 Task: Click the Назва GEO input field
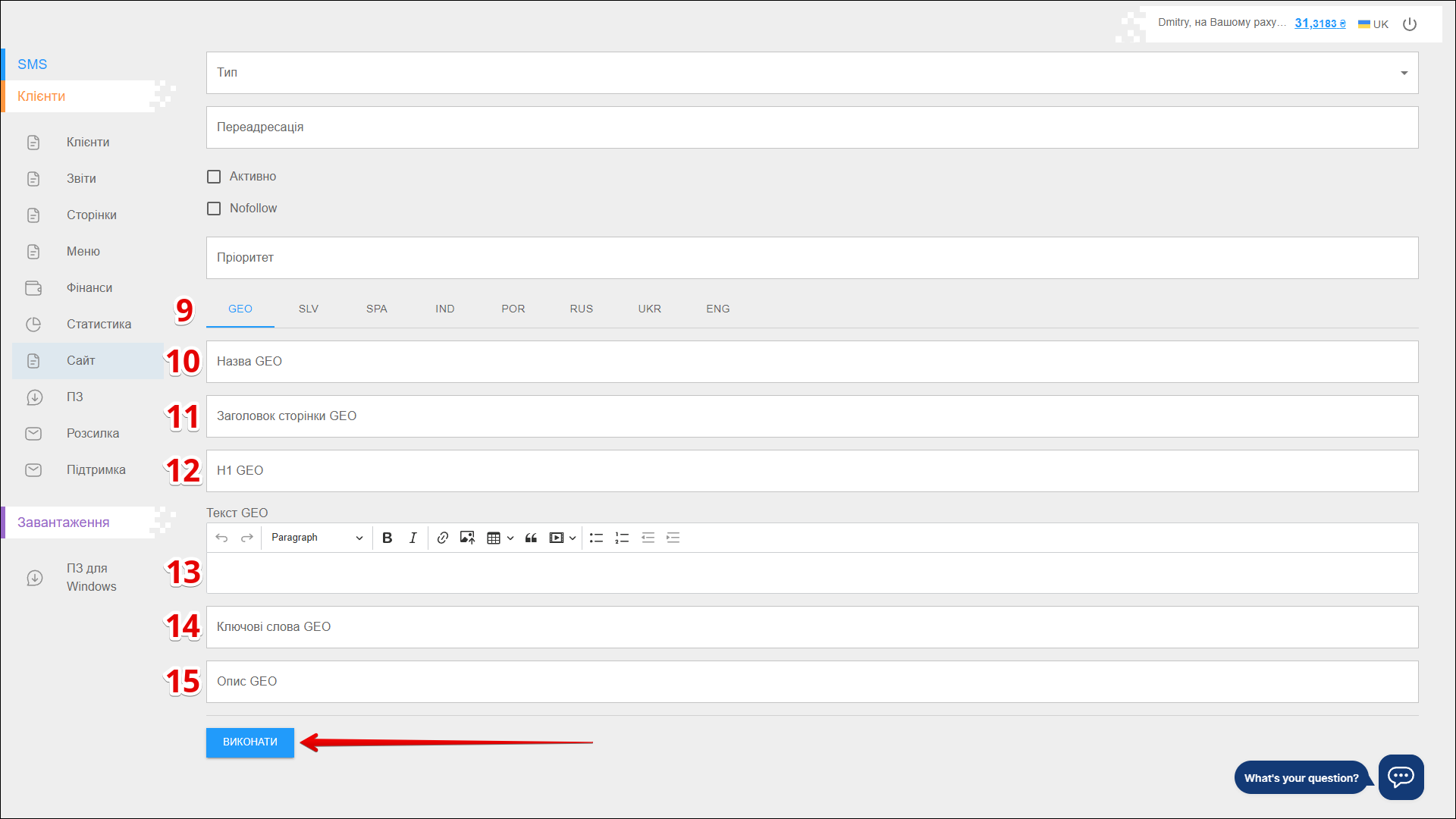pos(811,362)
